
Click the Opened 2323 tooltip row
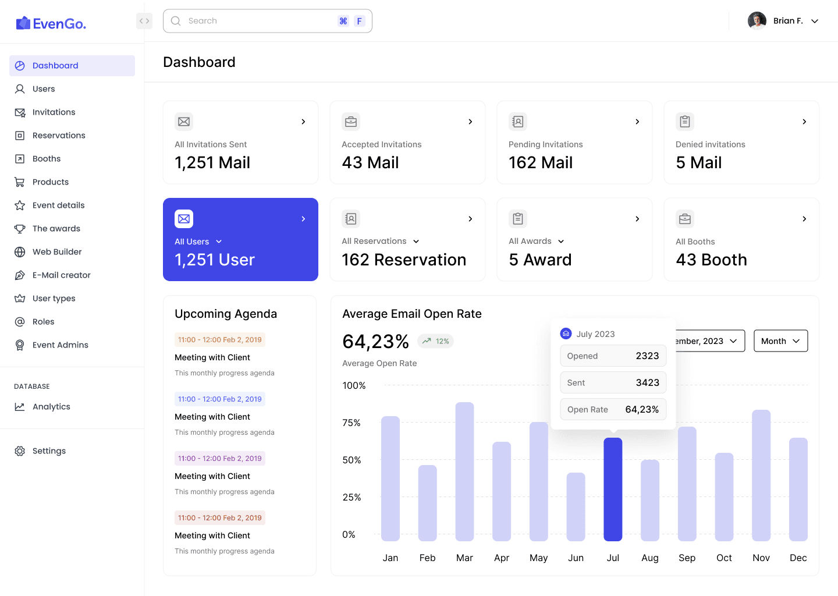613,356
